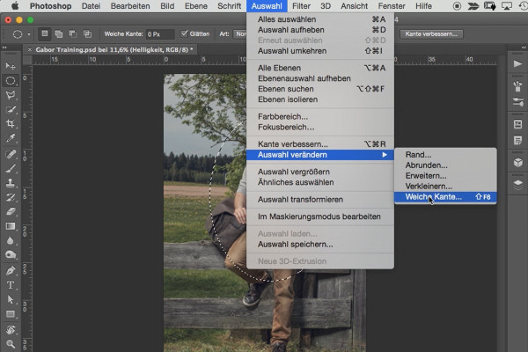This screenshot has height=352, width=528.
Task: Click the Subtract from selection icon
Action: (73, 33)
